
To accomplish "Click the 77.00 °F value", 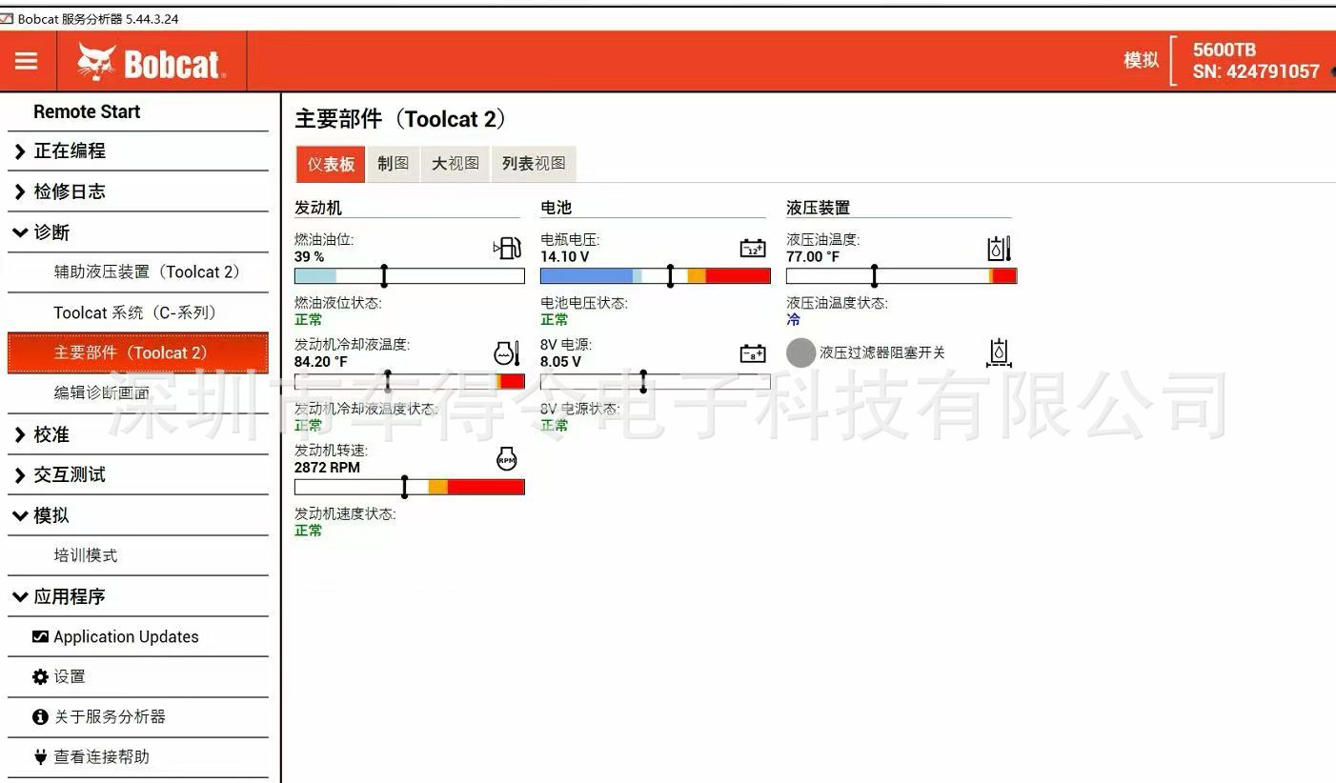I will click(813, 256).
